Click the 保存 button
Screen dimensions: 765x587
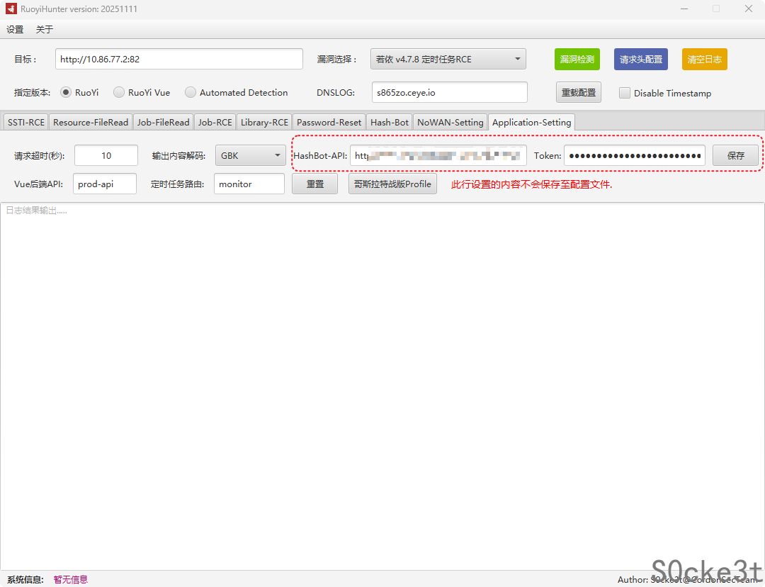[736, 155]
